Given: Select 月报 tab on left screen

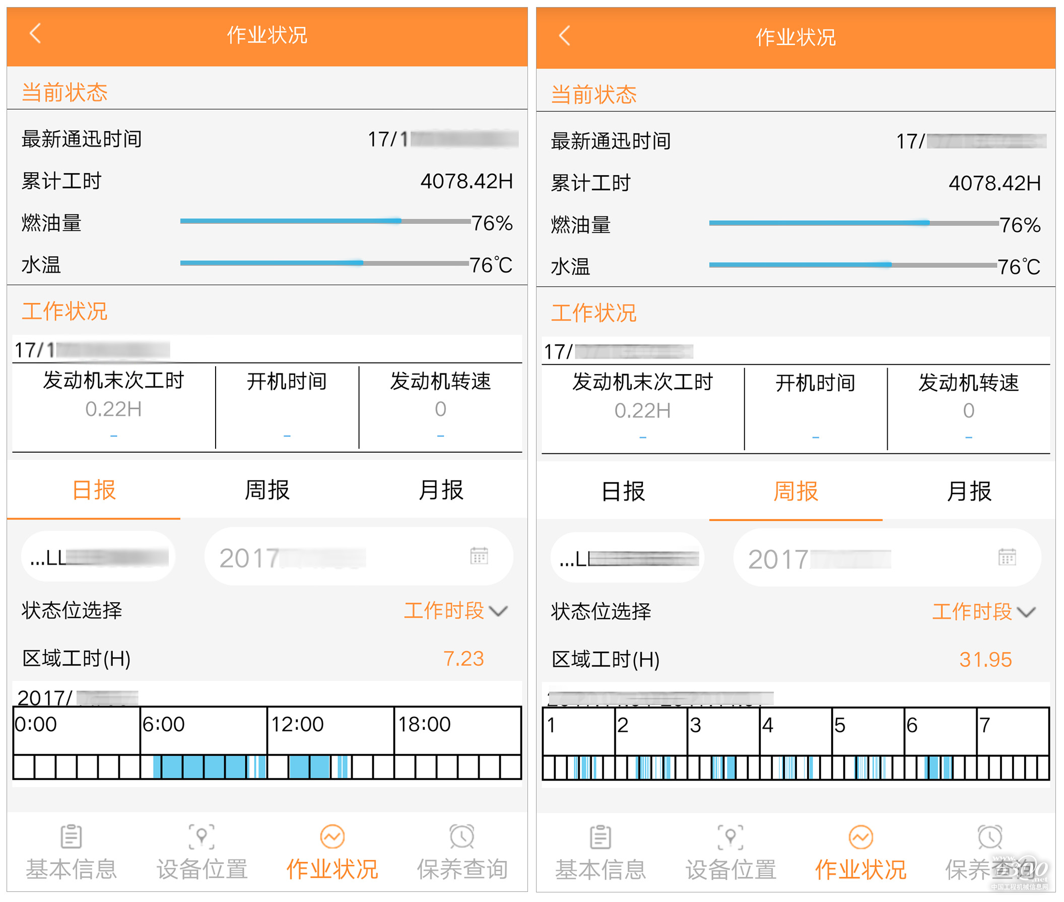Looking at the screenshot, I should [440, 491].
